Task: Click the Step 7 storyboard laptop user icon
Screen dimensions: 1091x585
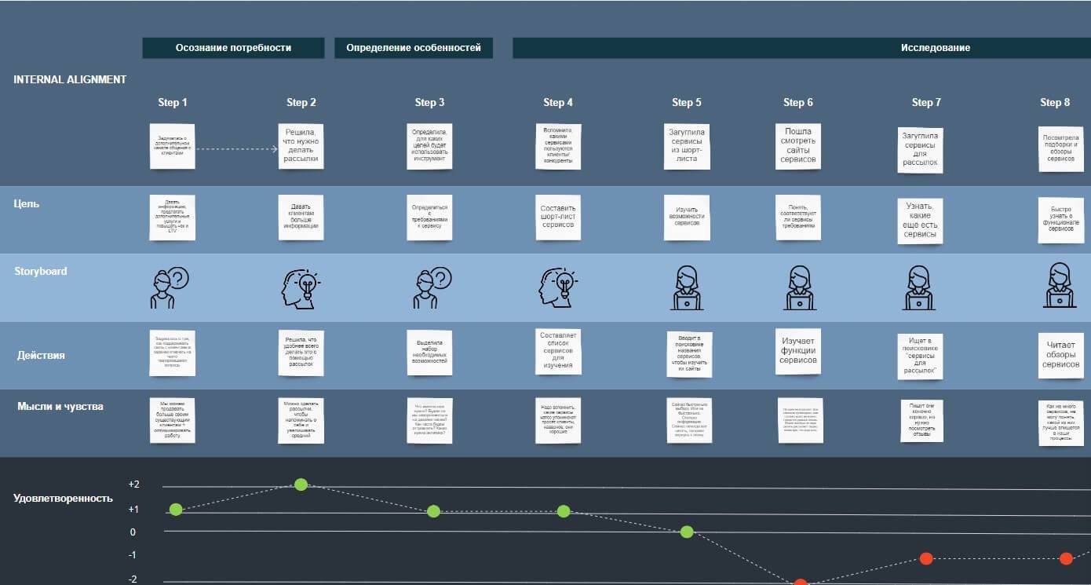Action: [919, 288]
